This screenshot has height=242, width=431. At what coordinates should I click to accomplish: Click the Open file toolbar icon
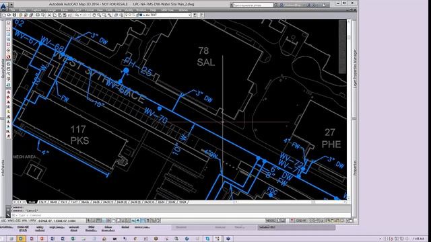coord(9,15)
